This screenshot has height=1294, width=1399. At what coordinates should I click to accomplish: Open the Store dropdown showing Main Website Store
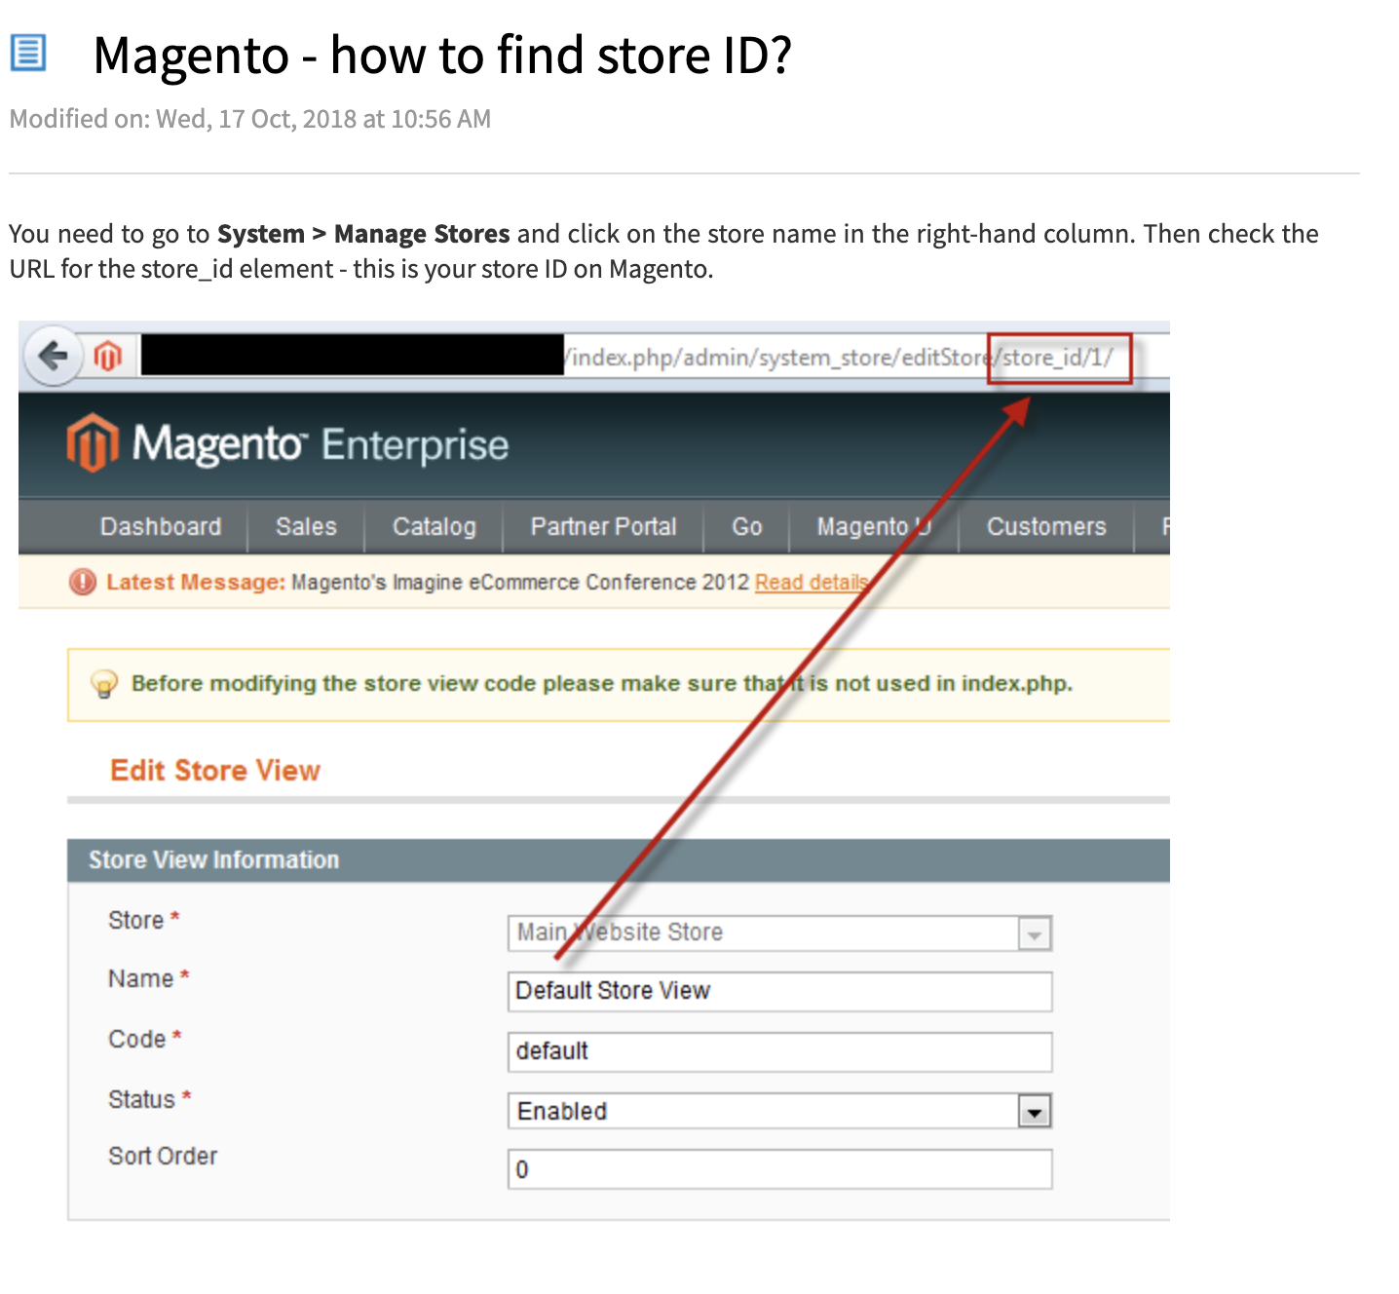coord(779,932)
